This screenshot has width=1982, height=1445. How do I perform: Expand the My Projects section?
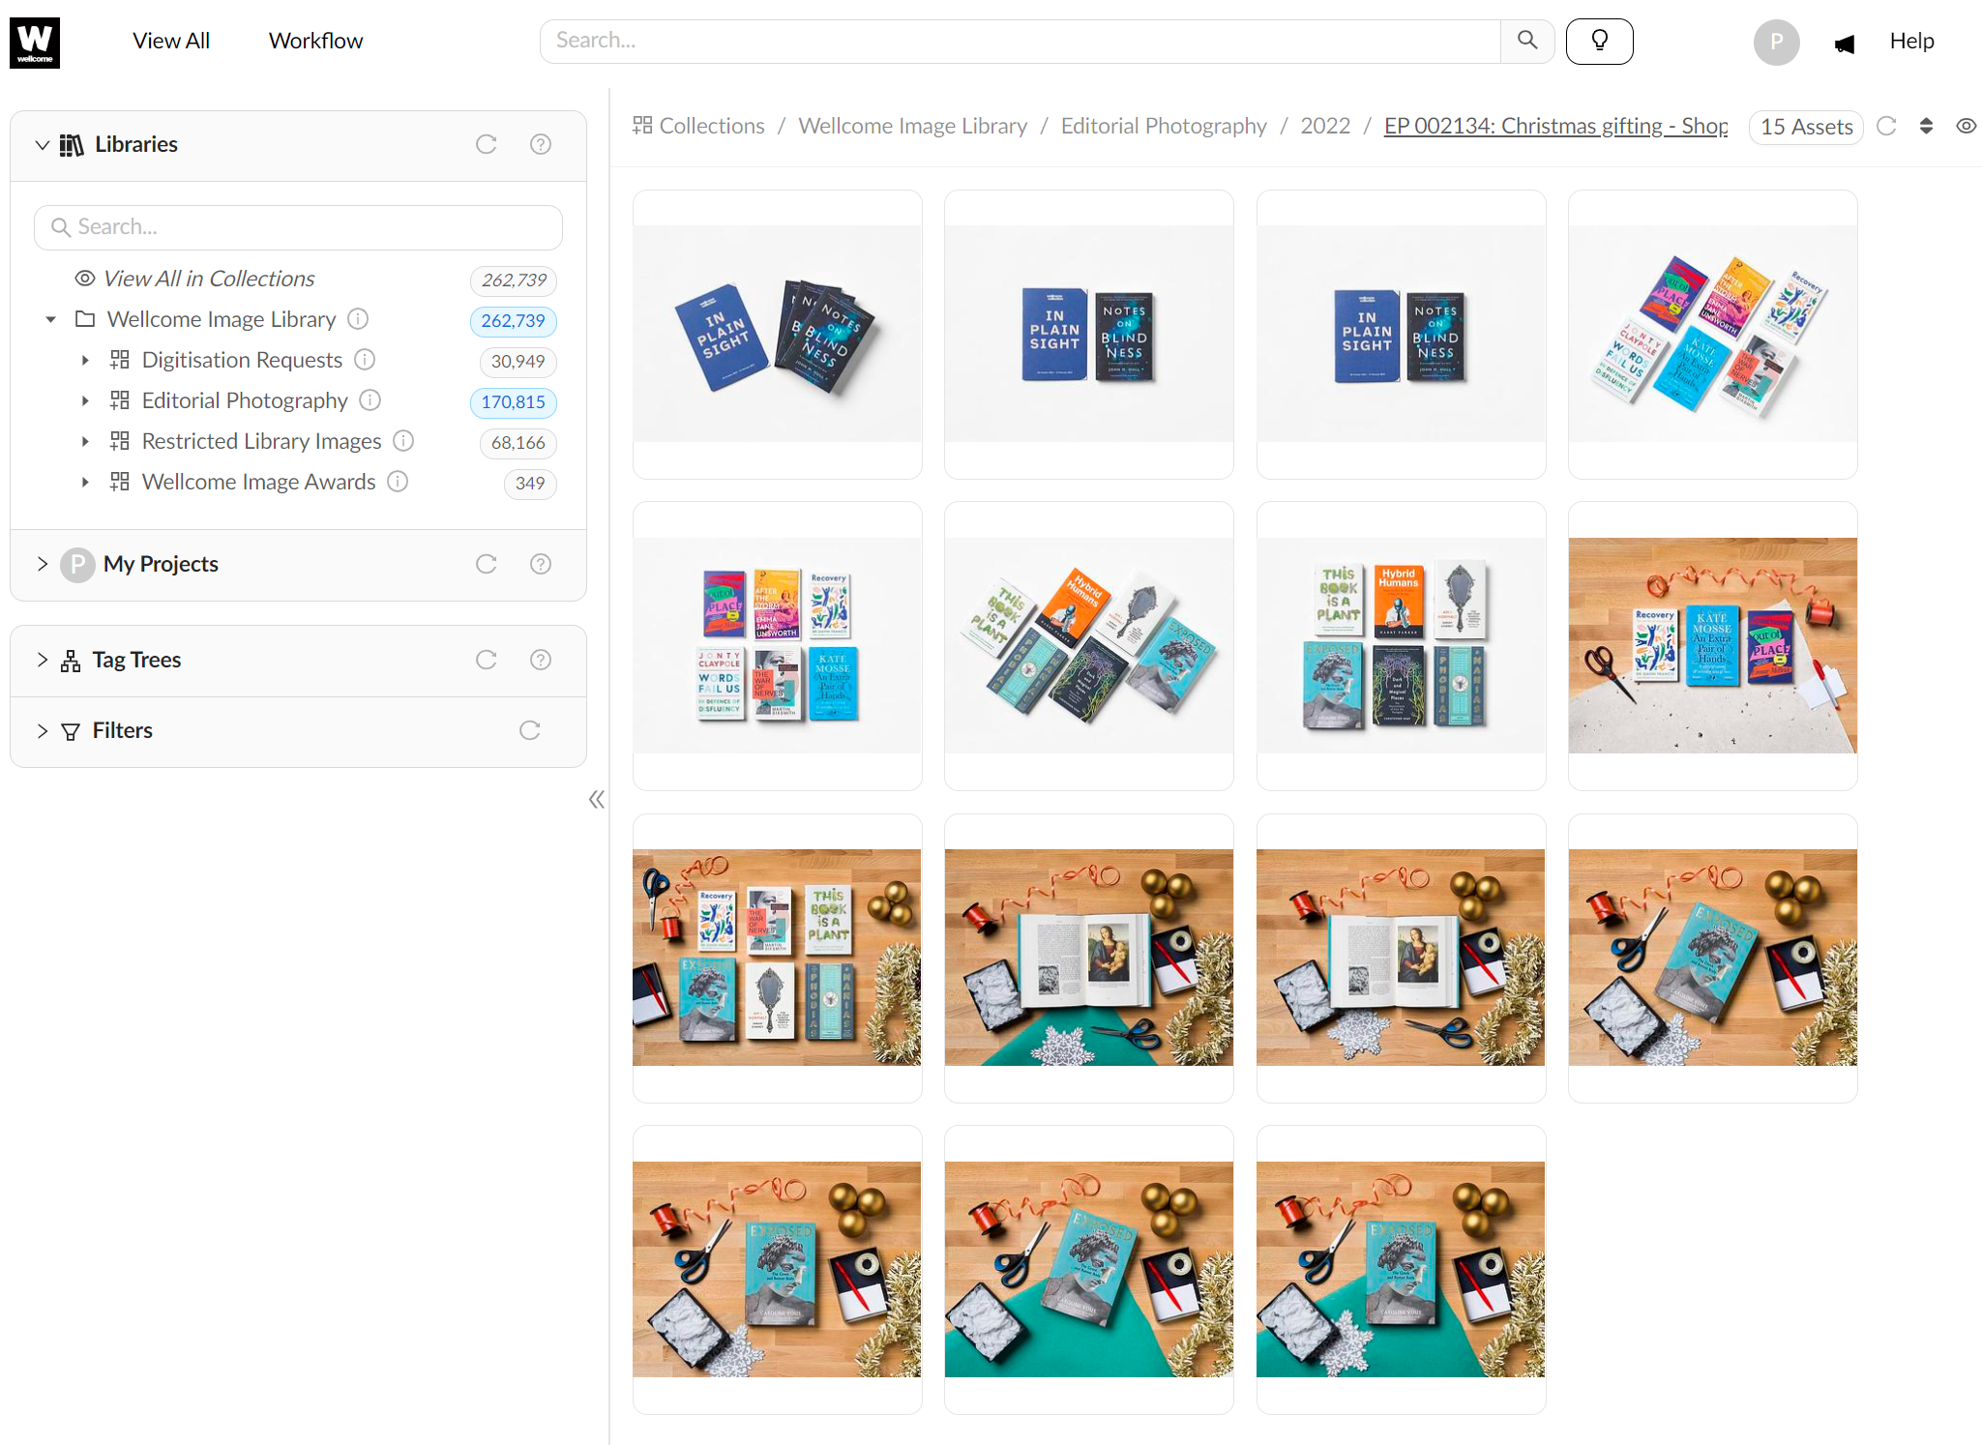coord(43,564)
